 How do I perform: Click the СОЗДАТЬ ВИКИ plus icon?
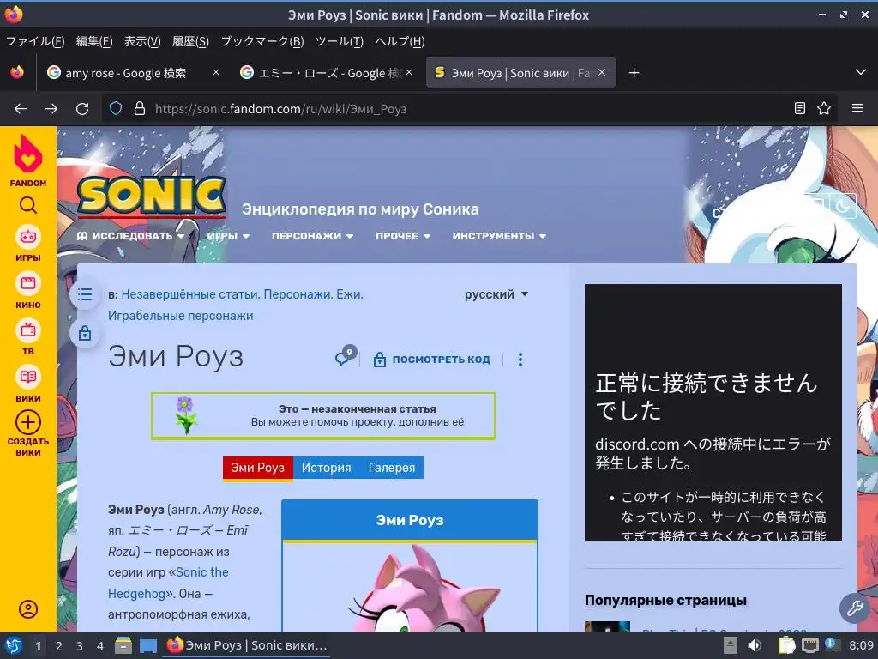pos(28,422)
